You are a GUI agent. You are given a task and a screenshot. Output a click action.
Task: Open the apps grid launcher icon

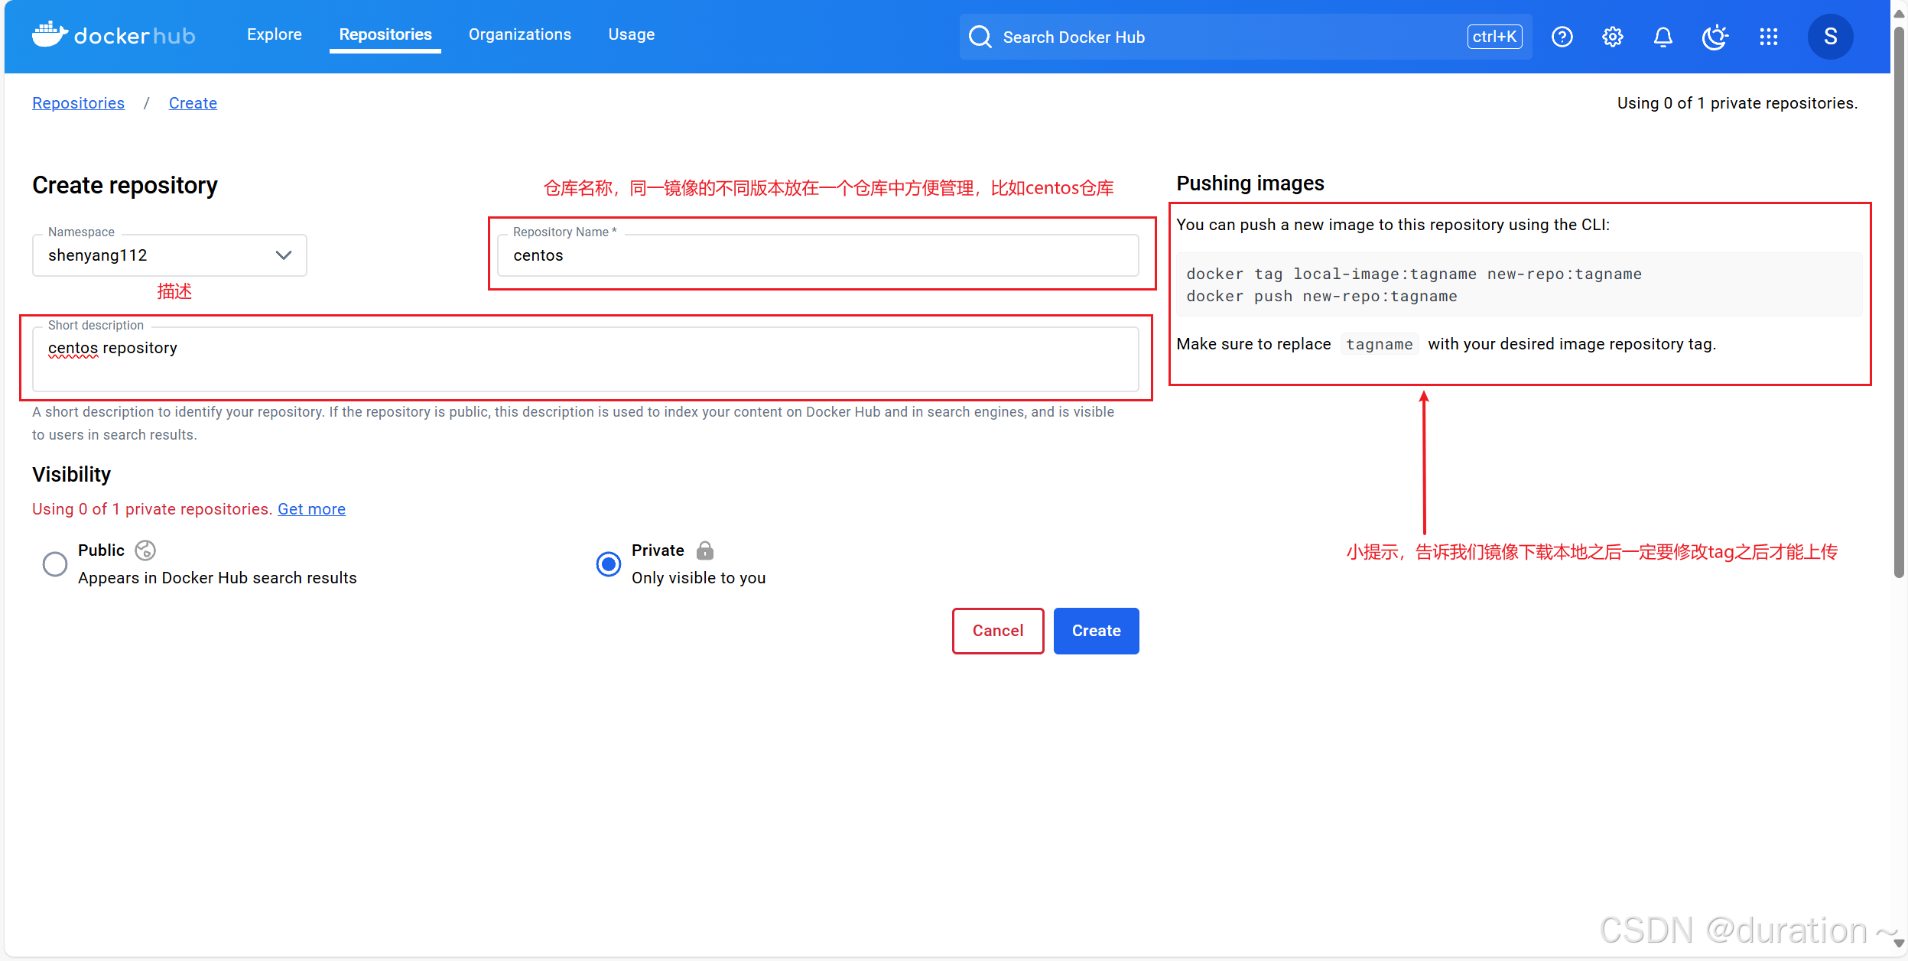pos(1768,37)
